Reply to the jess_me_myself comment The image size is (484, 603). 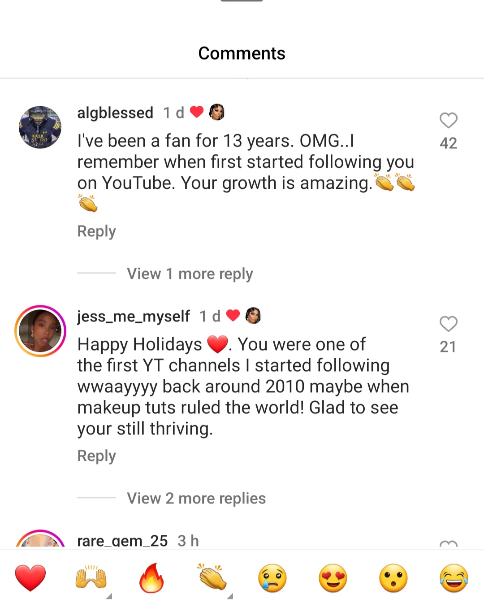click(96, 456)
